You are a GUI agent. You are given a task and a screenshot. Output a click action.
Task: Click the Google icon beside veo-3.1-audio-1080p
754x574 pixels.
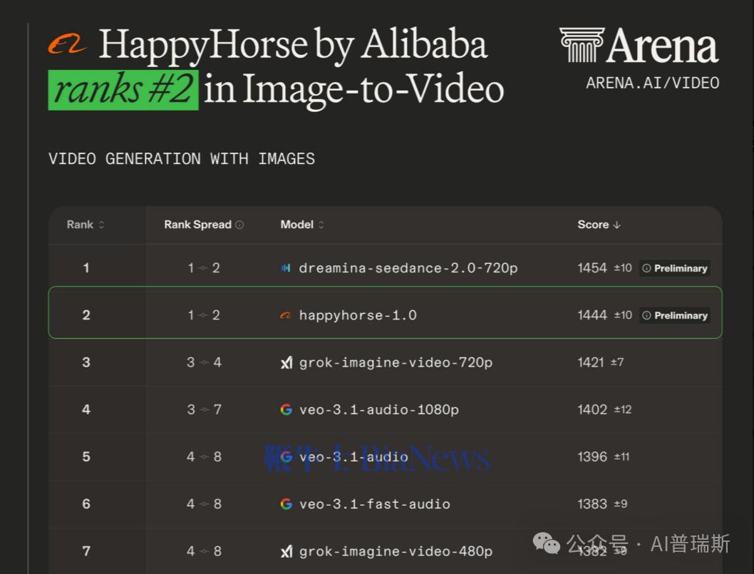pyautogui.click(x=286, y=410)
